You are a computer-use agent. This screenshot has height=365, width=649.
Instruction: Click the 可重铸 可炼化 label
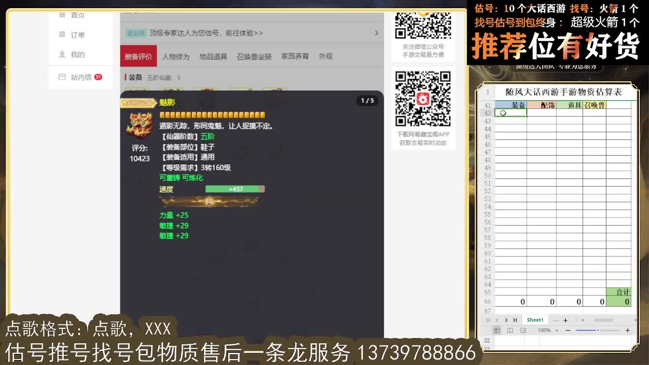point(181,178)
